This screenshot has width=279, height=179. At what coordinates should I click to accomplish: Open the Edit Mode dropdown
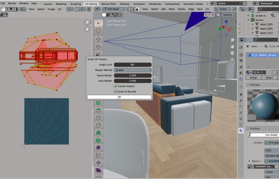coord(114,9)
